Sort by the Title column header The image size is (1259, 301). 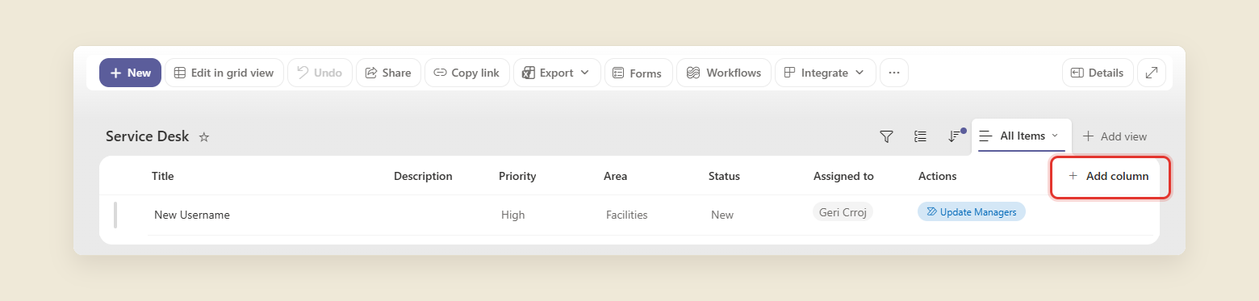(x=163, y=176)
